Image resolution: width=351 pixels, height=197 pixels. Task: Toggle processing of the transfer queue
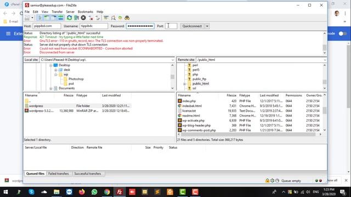pos(76,18)
